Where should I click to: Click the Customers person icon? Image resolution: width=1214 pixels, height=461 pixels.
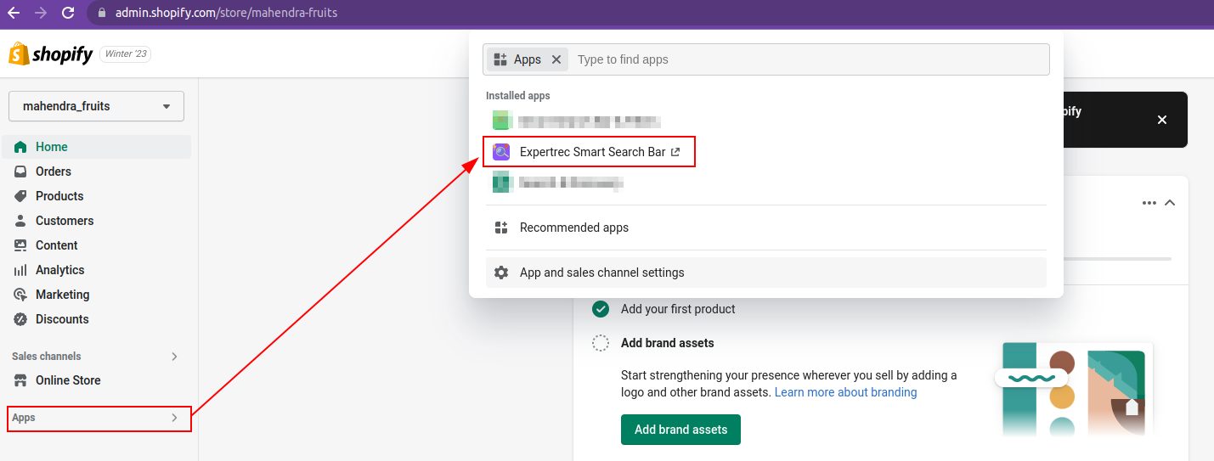pyautogui.click(x=20, y=221)
